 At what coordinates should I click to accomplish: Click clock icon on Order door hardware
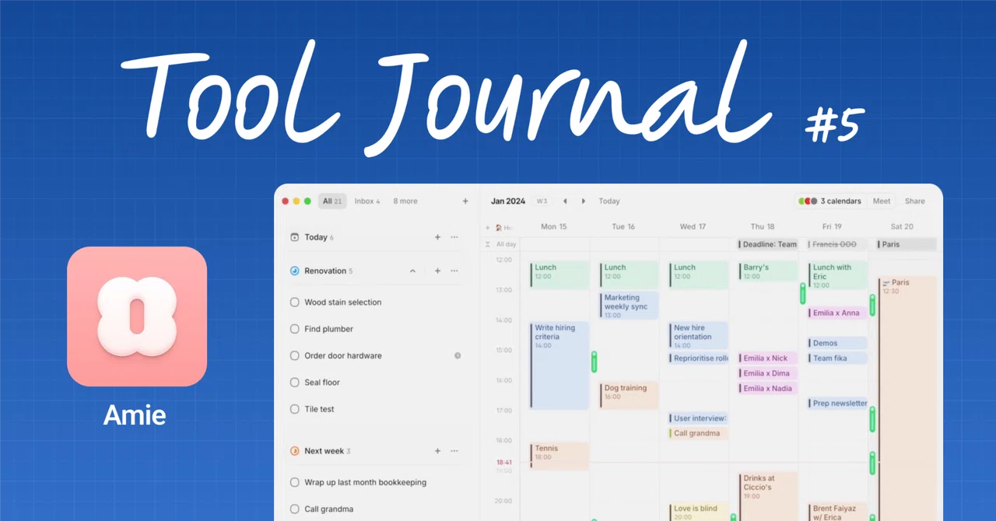(458, 355)
